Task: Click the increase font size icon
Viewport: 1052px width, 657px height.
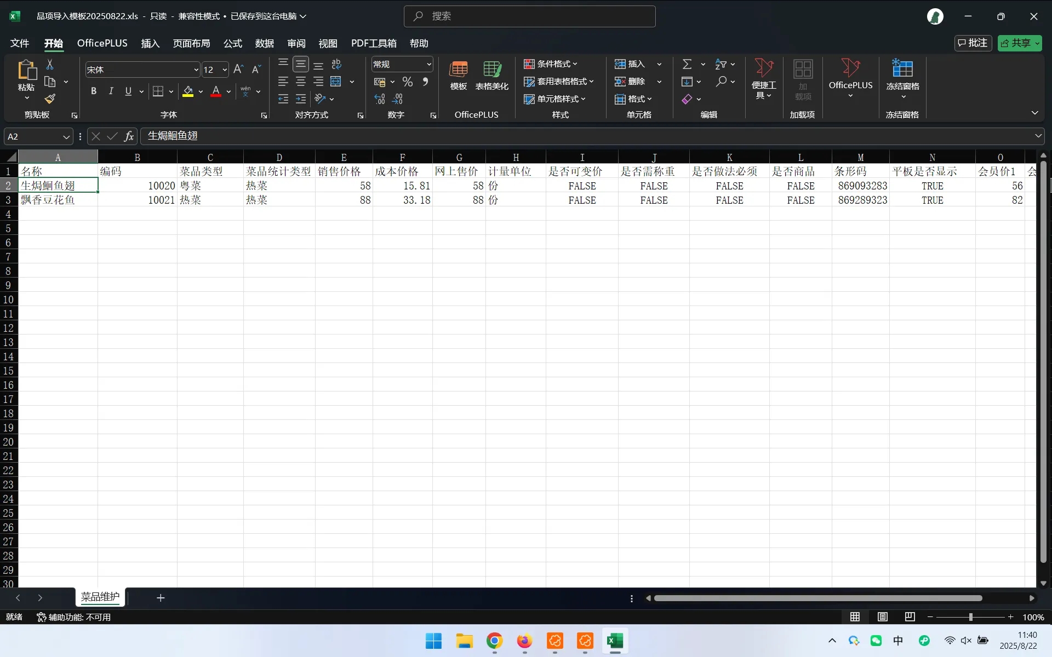Action: 238,69
